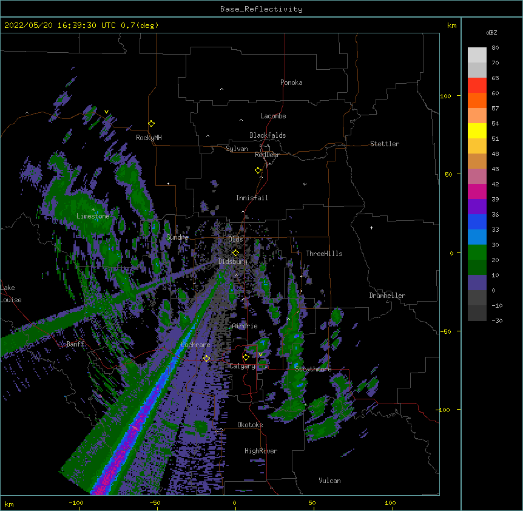Viewport: 523px width, 511px height.
Task: Click the ThreeHills label
Action: click(x=324, y=254)
